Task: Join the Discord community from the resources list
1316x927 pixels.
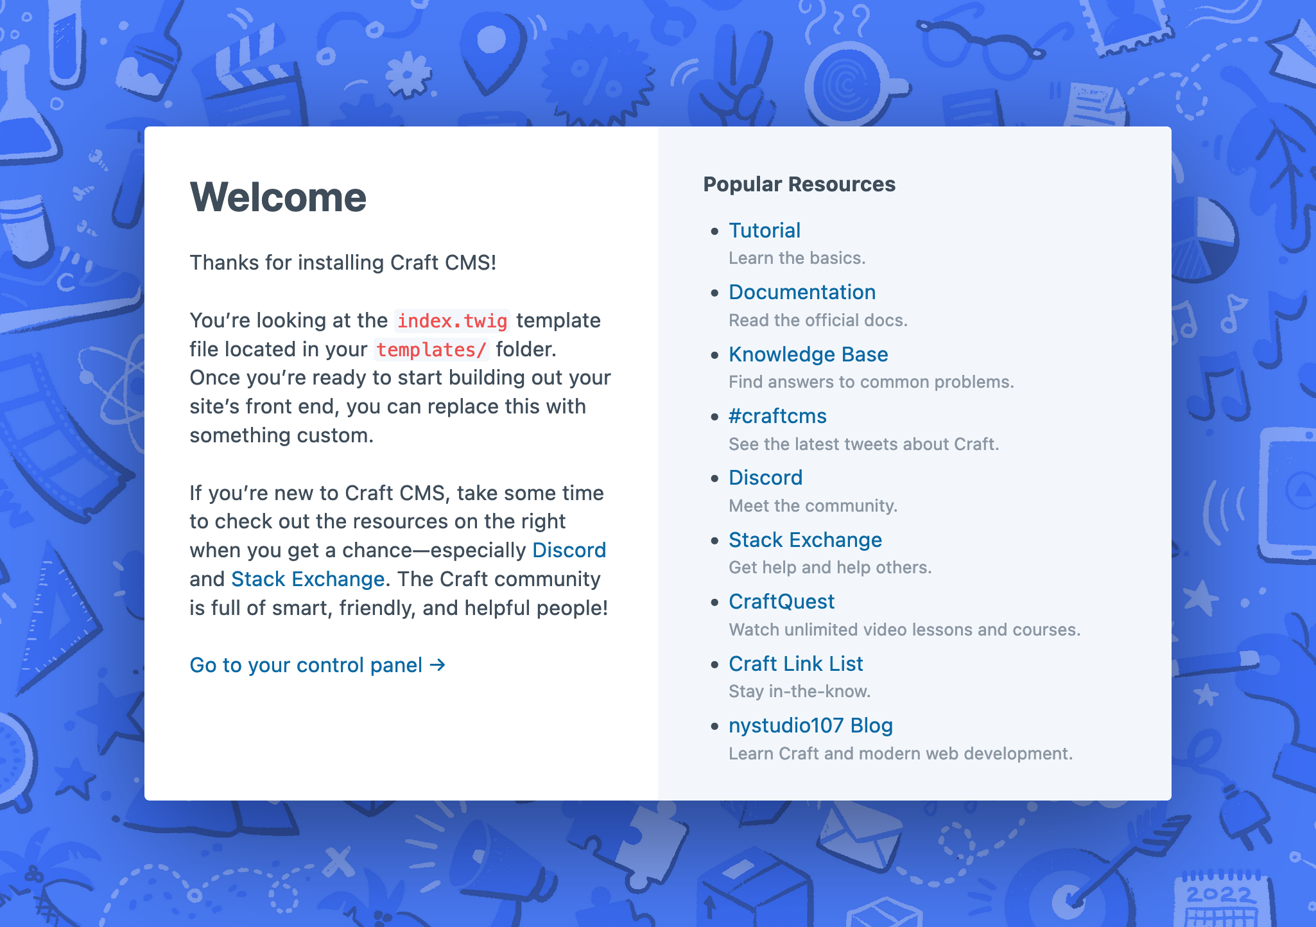Action: 765,478
